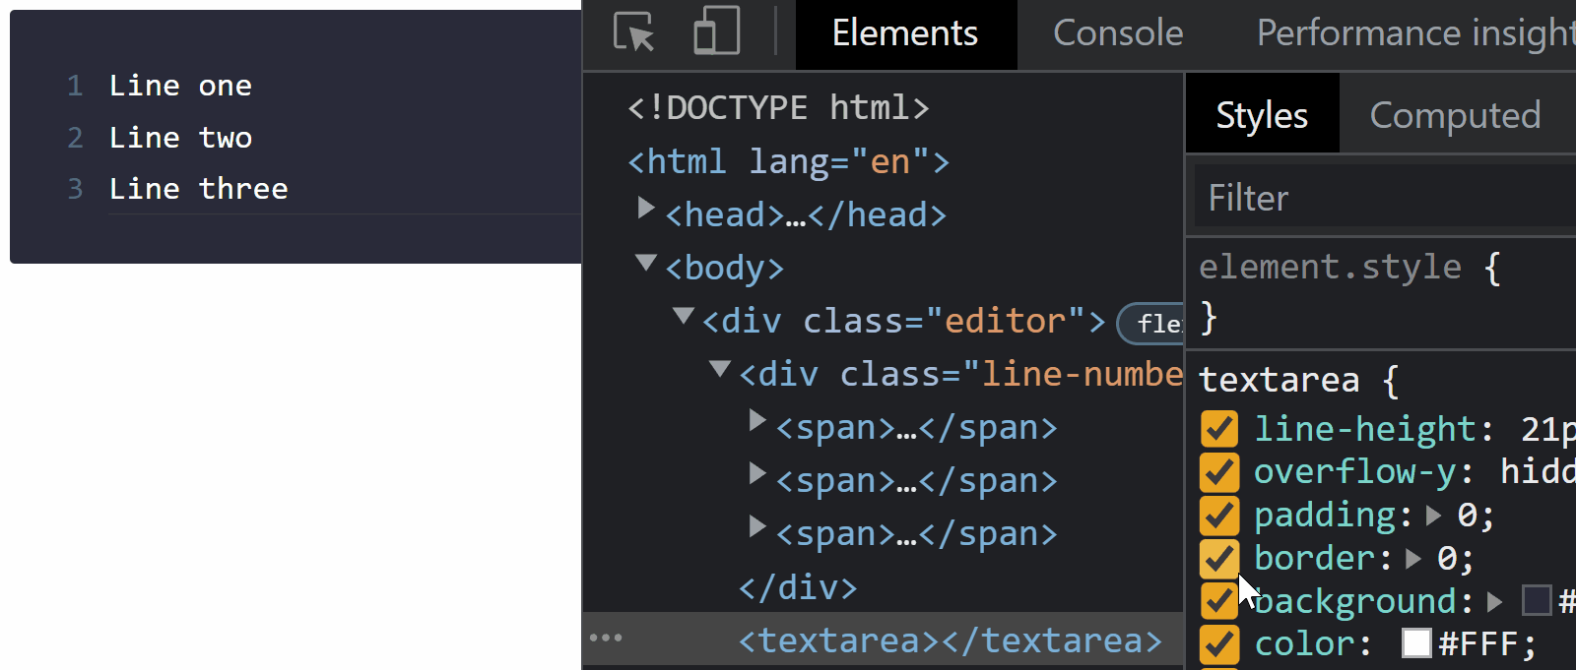1576x670 pixels.
Task: Expand the border shorthand values
Action: 1413,559
